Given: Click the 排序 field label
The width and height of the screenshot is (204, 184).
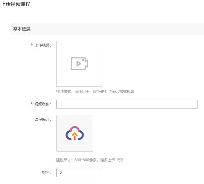Looking at the screenshot, I should tap(46, 172).
